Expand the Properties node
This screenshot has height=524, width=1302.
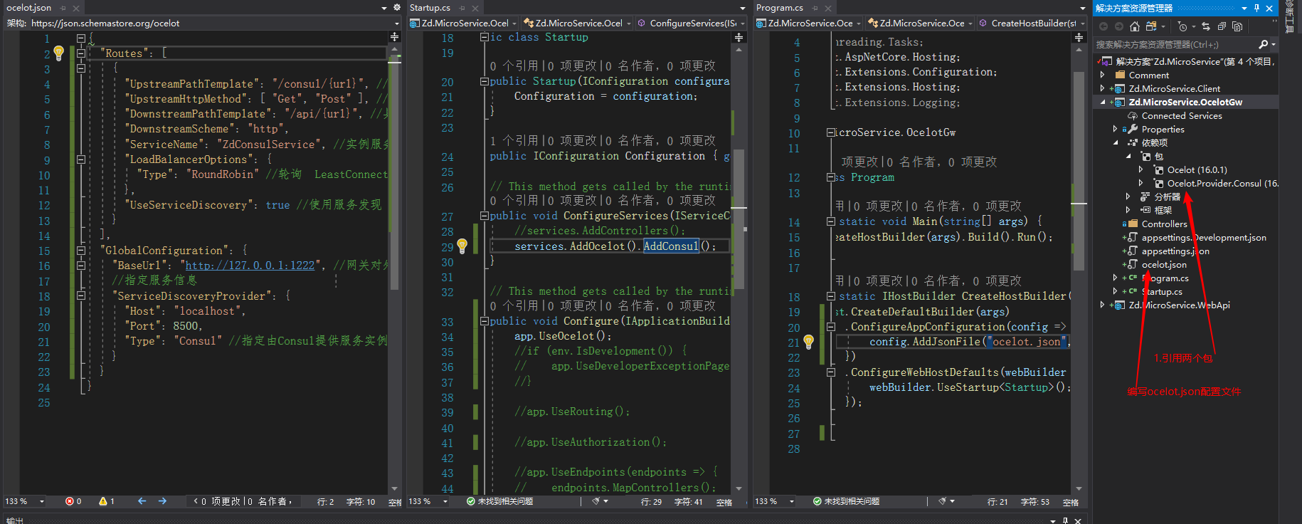[x=1116, y=129]
